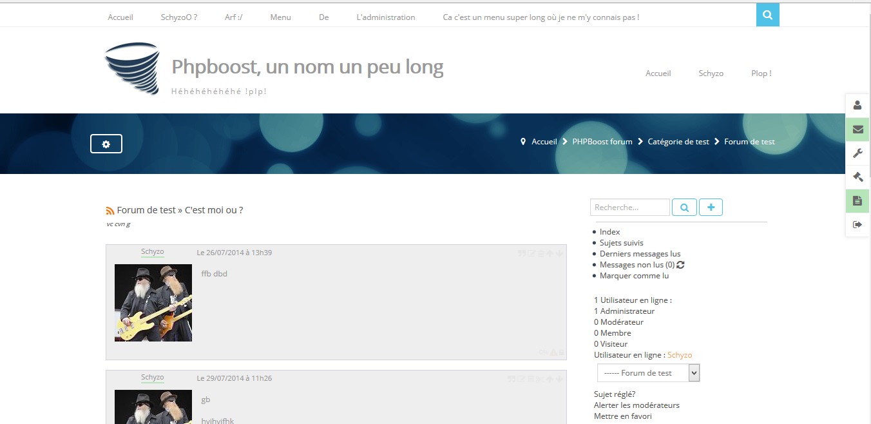Click the PHPBoost tornado logo
This screenshot has width=871, height=424.
(x=132, y=69)
